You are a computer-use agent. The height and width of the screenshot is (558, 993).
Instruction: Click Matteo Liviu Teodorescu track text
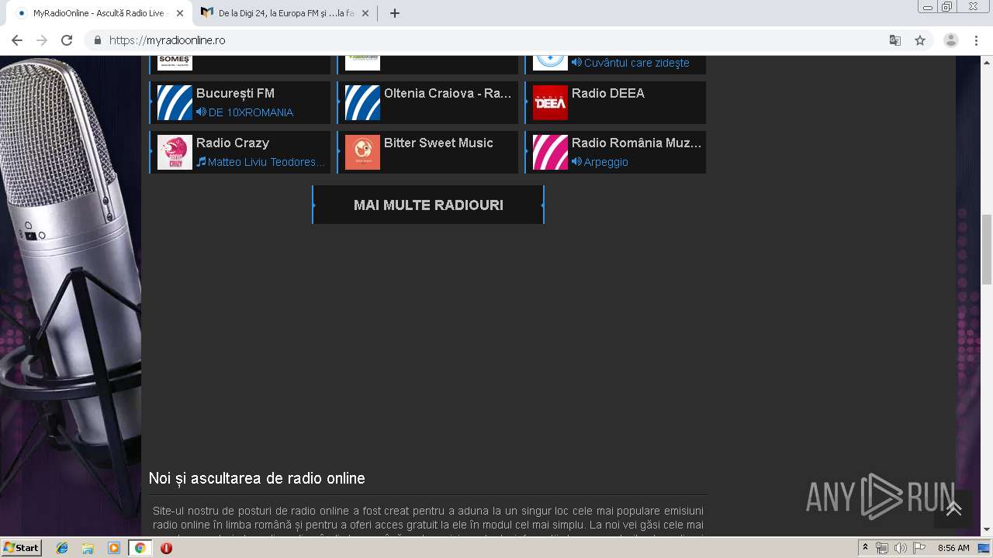point(266,162)
